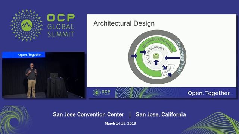Viewport: 239px width, 134px height.
Task: Click the "Open. Together." banner above speaker
Action: (x=24, y=55)
